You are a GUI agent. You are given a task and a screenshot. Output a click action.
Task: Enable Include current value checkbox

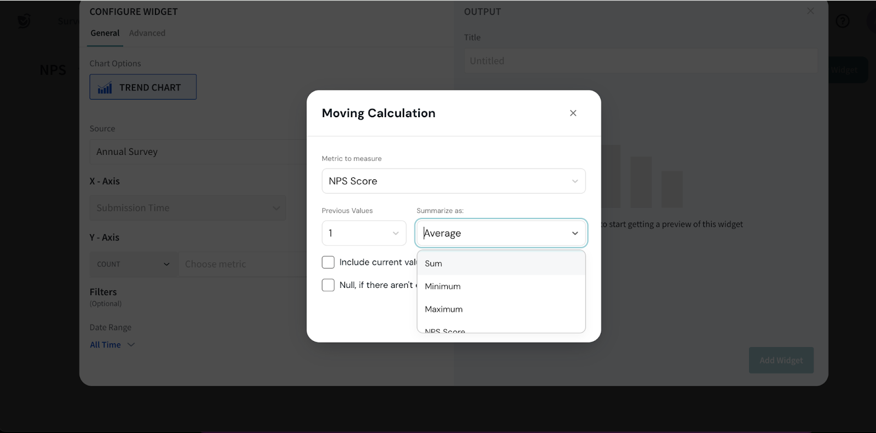coord(328,262)
